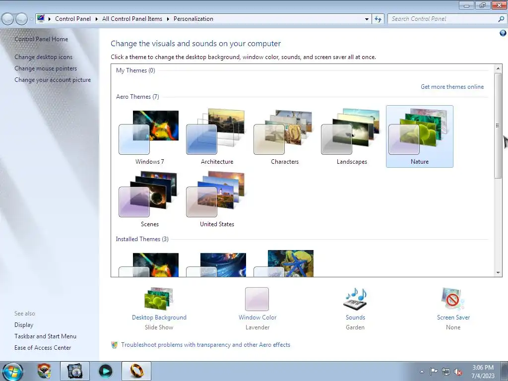
Task: Click theme list scroll down arrow
Action: coord(498,273)
